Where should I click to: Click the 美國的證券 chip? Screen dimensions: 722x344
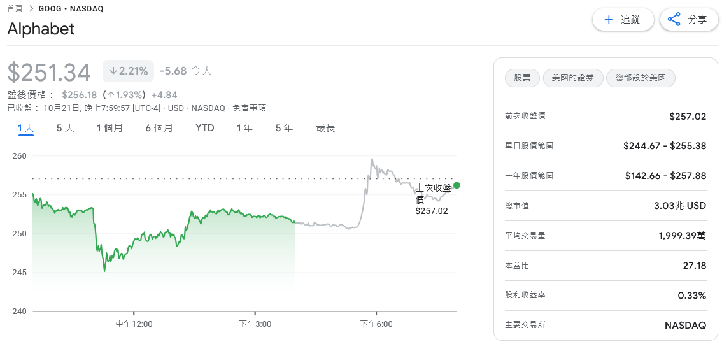[572, 78]
